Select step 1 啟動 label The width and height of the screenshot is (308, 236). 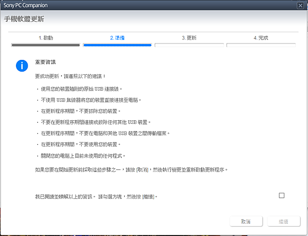pyautogui.click(x=46, y=38)
